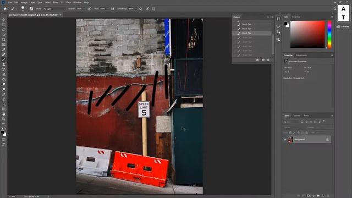The width and height of the screenshot is (352, 198).
Task: Select the Lasso tool
Action: [4, 30]
